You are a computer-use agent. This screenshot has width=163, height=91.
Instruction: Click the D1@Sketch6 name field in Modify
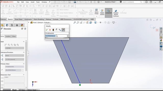click(x=57, y=33)
